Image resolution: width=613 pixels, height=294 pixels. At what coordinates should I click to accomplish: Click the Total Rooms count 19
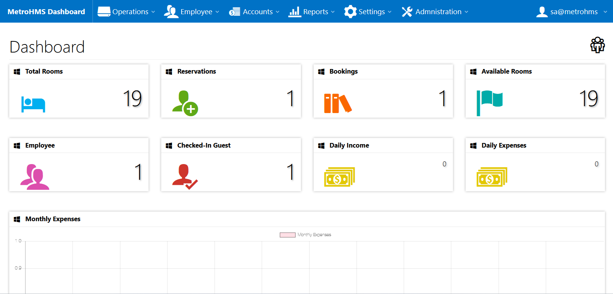pos(132,99)
